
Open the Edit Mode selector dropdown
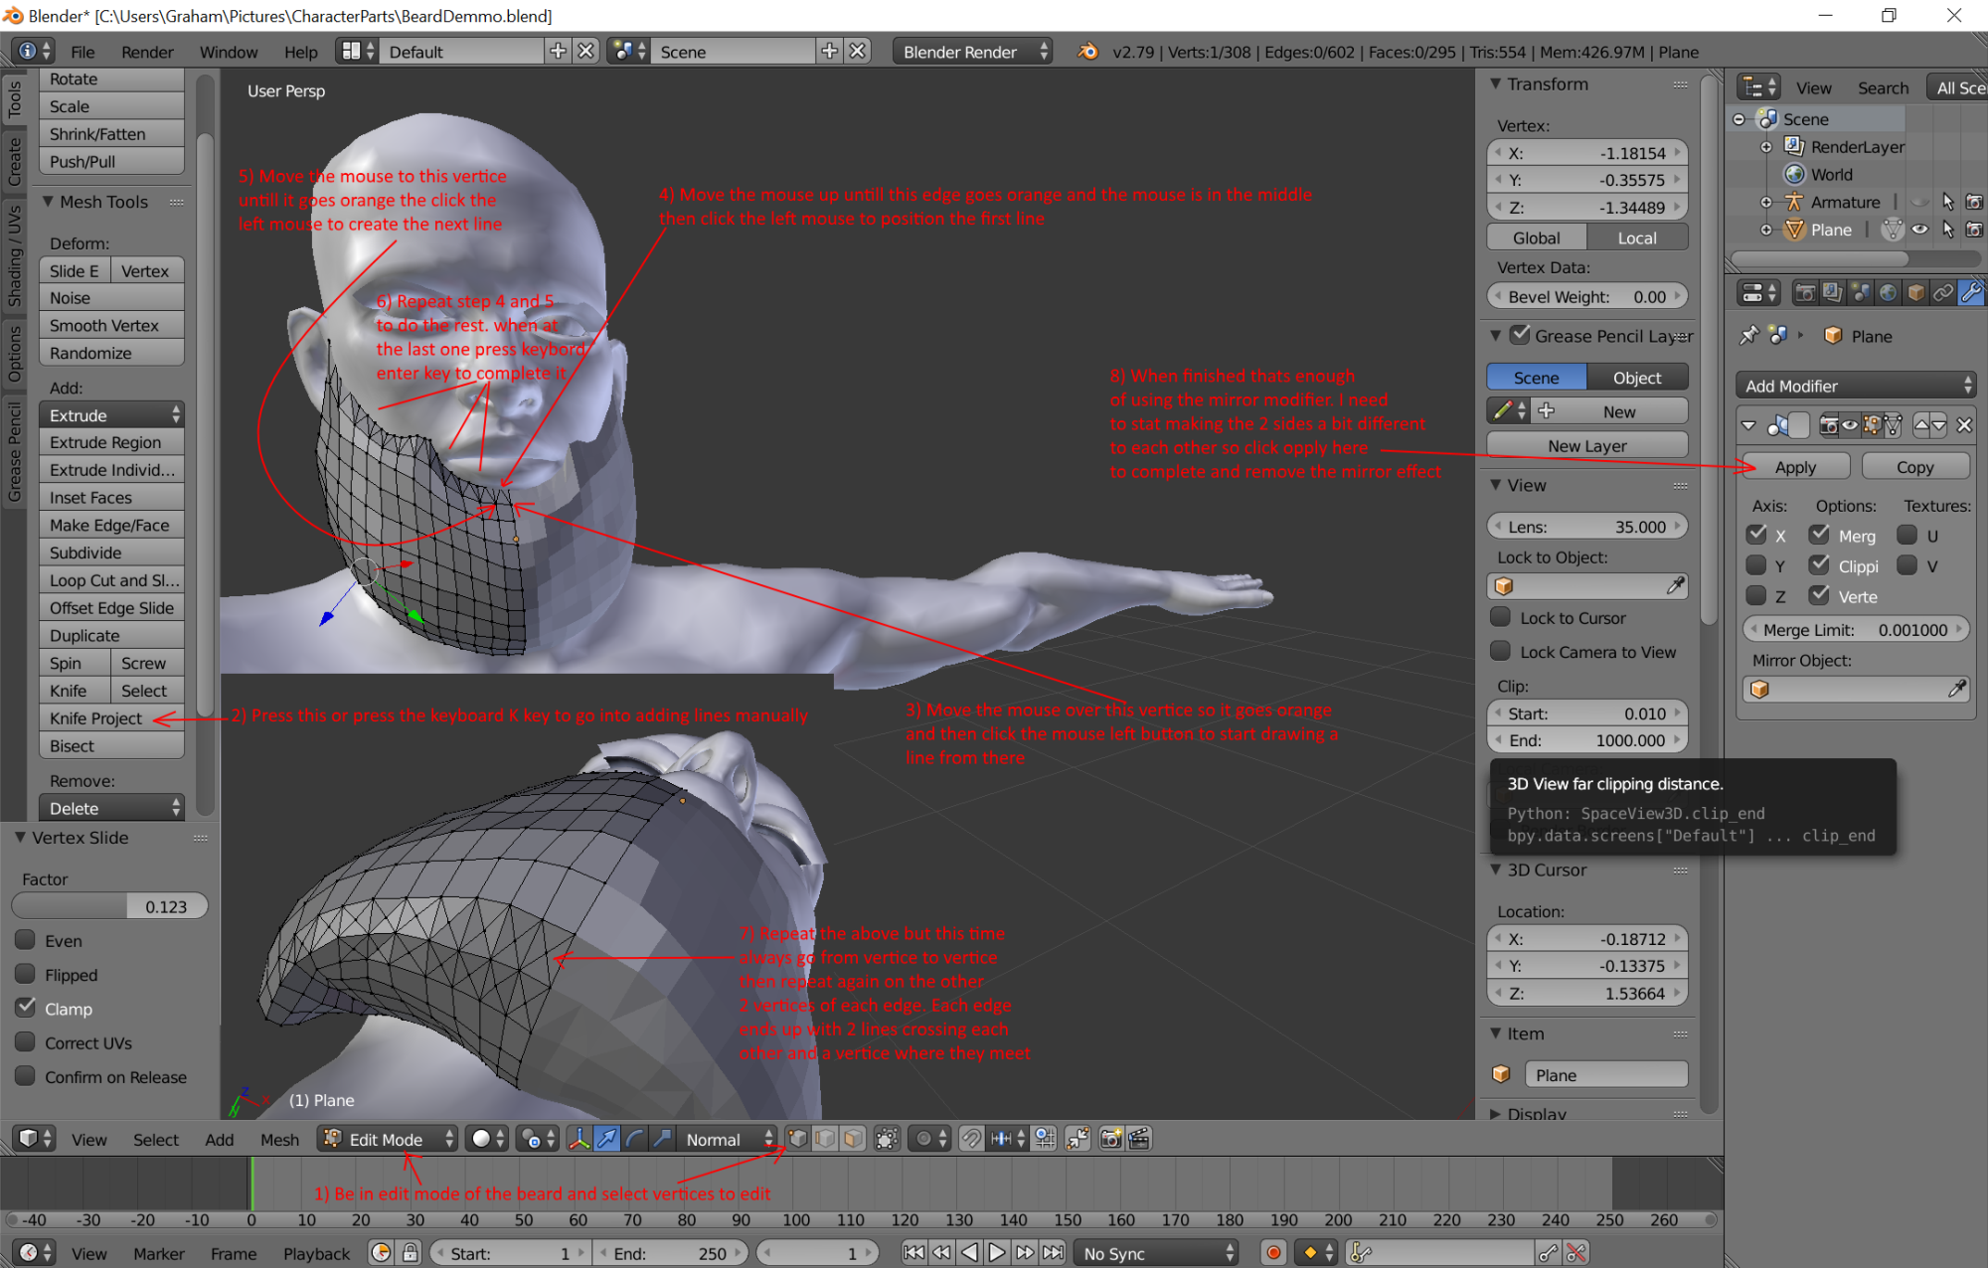click(x=388, y=1139)
